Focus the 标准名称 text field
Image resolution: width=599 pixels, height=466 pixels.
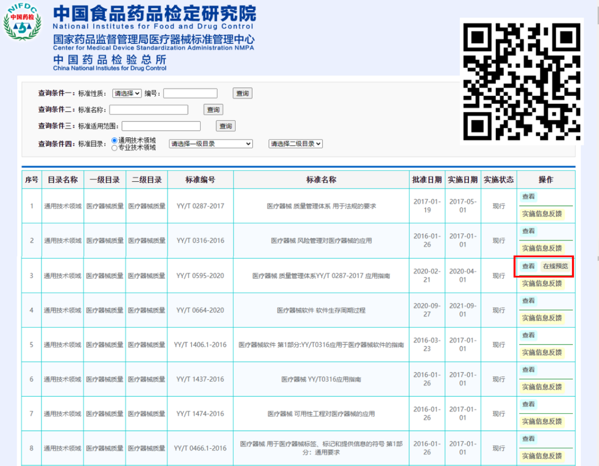click(149, 110)
